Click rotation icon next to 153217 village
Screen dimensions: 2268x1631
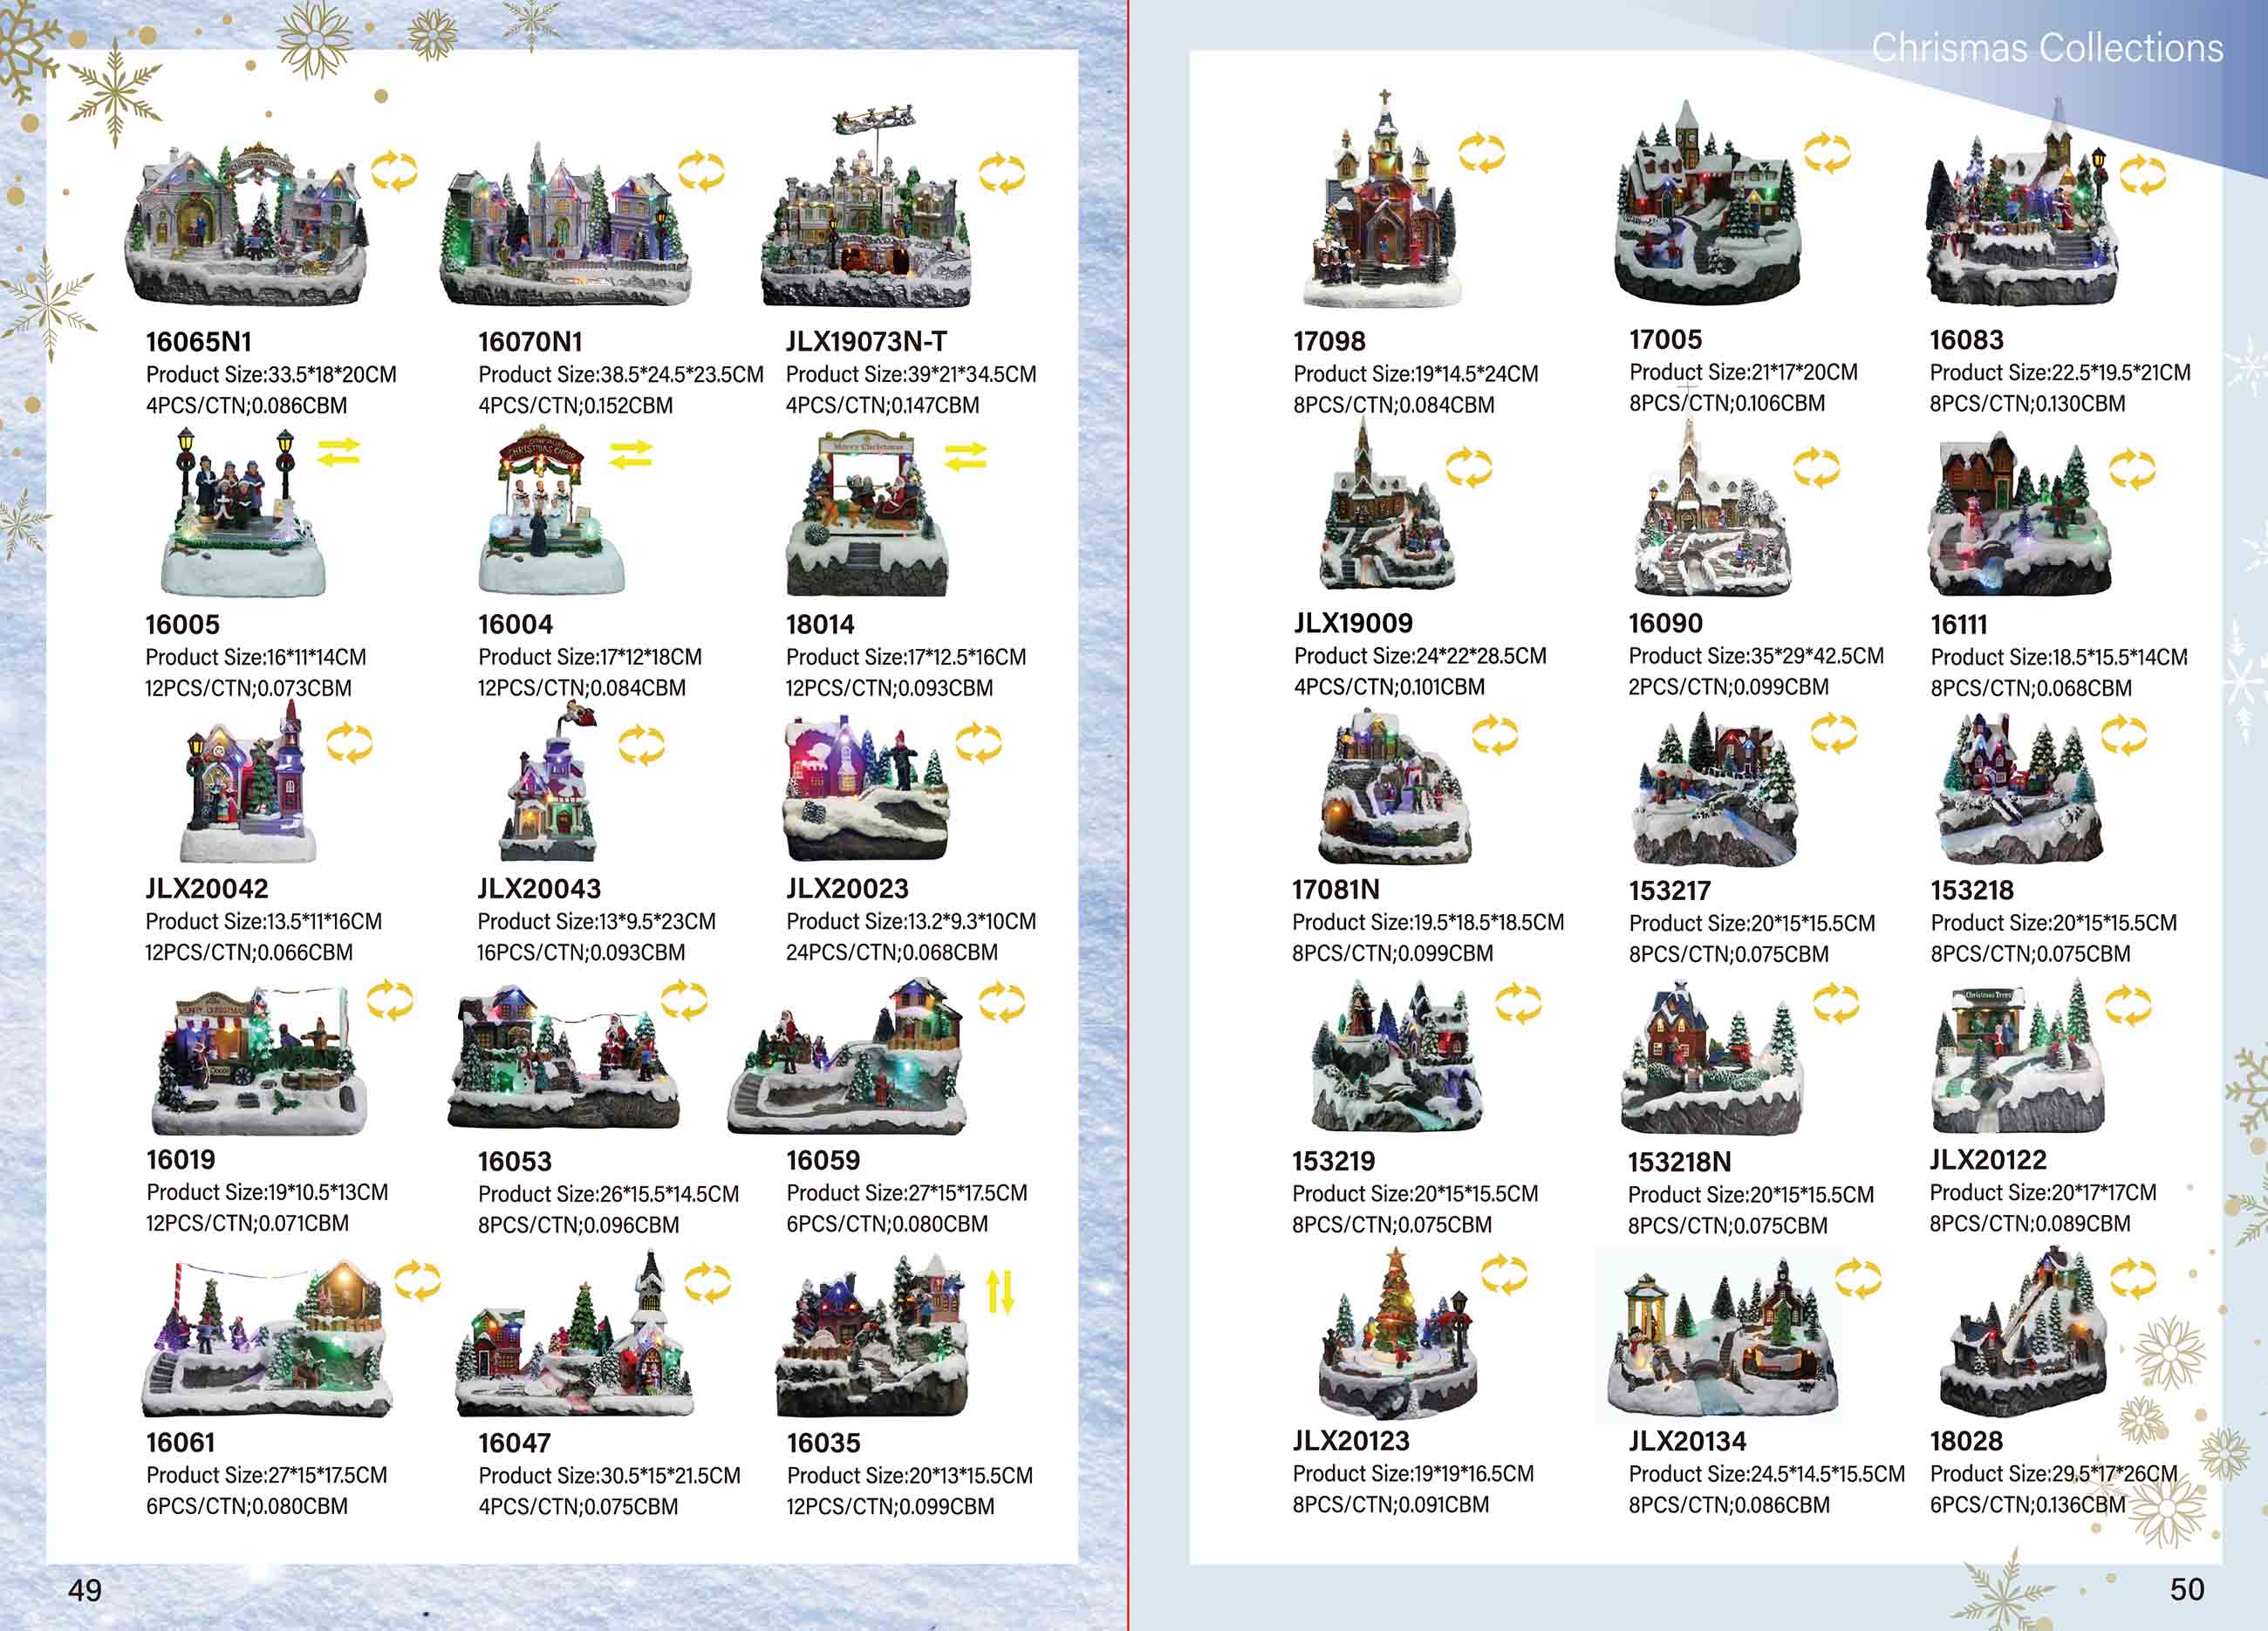coord(1834,733)
